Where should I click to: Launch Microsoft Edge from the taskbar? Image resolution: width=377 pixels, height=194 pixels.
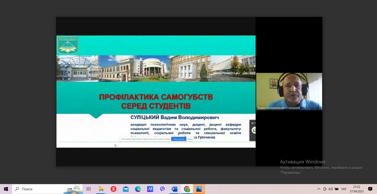[x=138, y=189]
